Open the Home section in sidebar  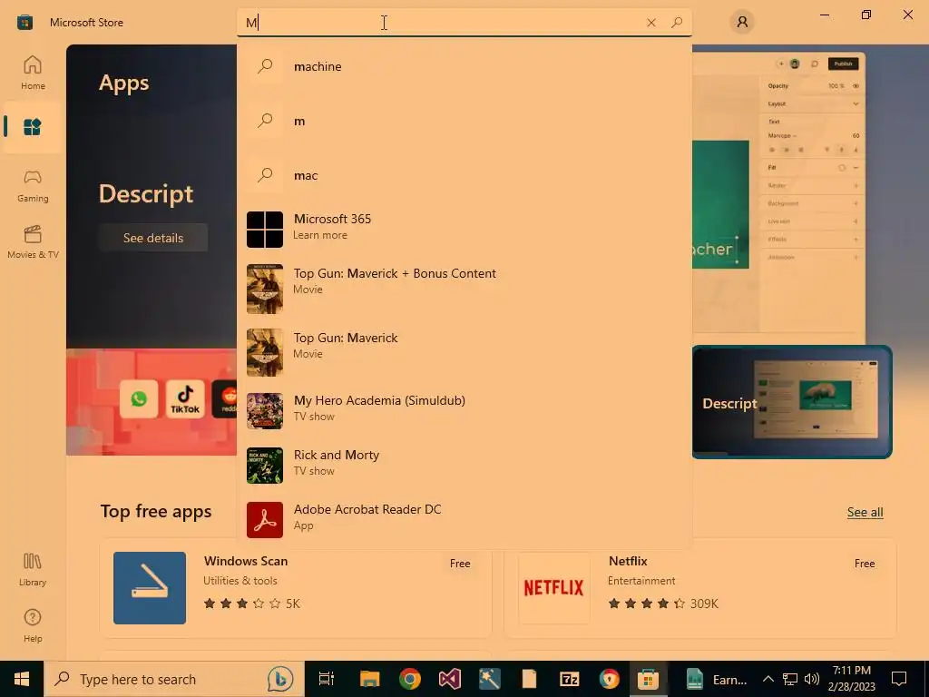coord(33,73)
